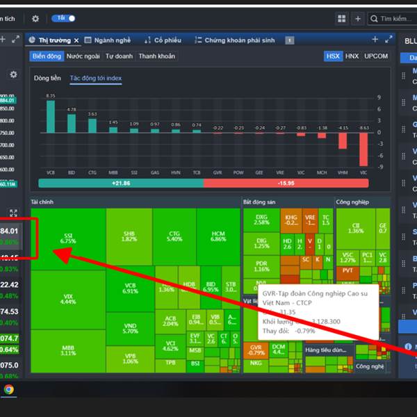Select GVR -0.79% heatmap tile
This screenshot has height=417, width=417.
[x=256, y=350]
